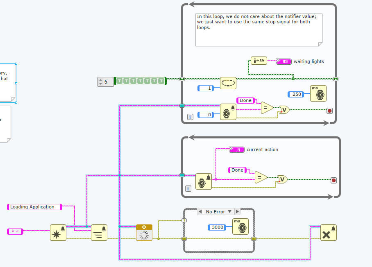Select the busy-cursor spinner subVI node
This screenshot has height=267, width=372.
[x=144, y=233]
